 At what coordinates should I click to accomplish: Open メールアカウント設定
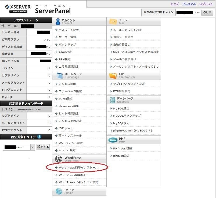click(127, 30)
